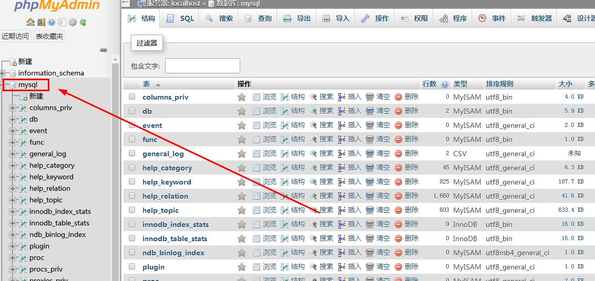Screen dimensions: 595x281
Task: Click the link chain icon above tree
Action: click(x=104, y=50)
